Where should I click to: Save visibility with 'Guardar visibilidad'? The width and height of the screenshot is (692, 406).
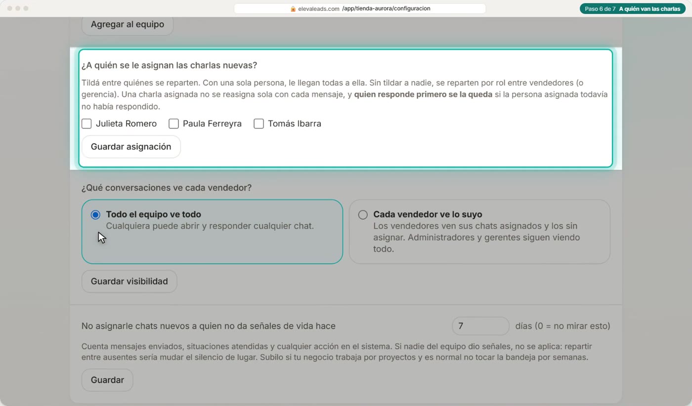[x=129, y=281]
